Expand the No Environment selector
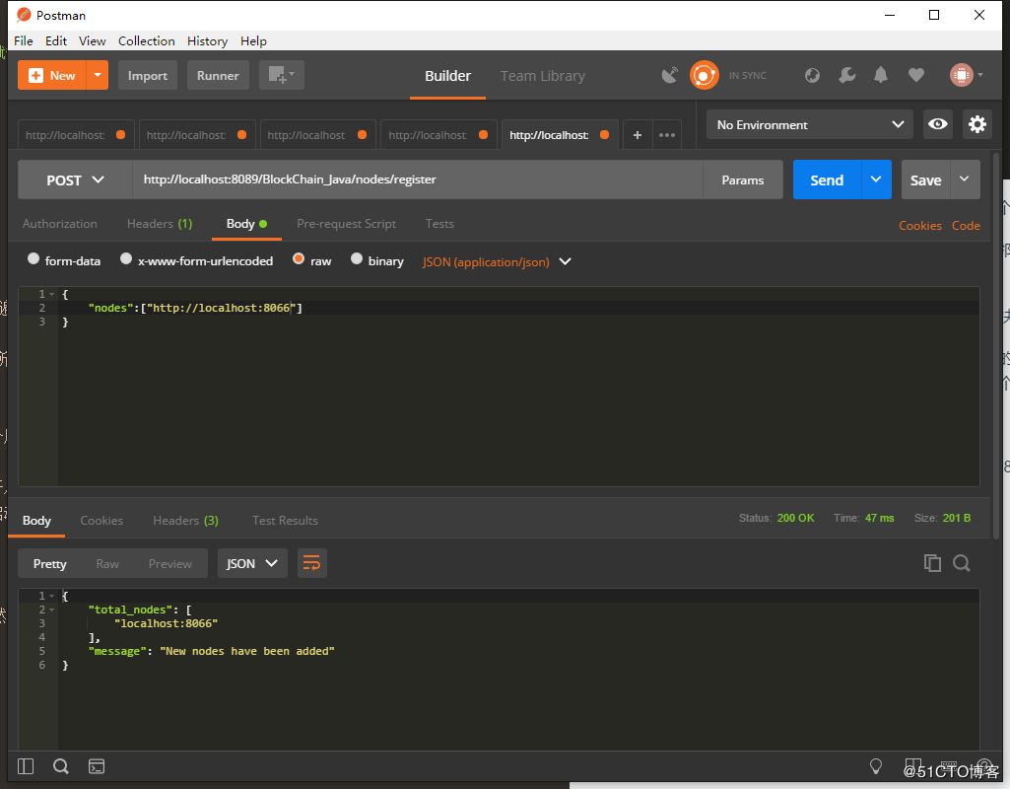Image resolution: width=1010 pixels, height=789 pixels. 809,125
